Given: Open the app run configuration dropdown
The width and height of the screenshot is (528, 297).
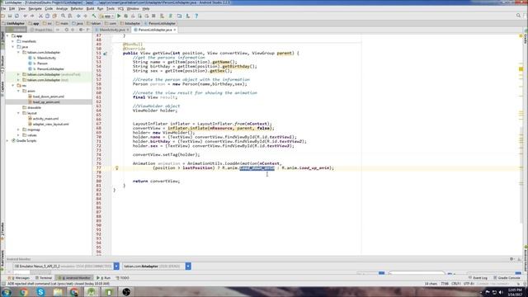Looking at the screenshot, I should coord(106,16).
